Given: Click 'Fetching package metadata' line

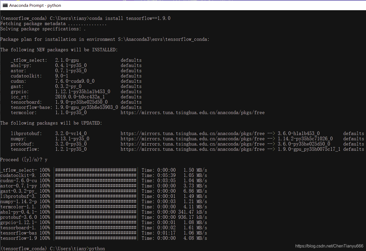Looking at the screenshot, I should pyautogui.click(x=53, y=24).
